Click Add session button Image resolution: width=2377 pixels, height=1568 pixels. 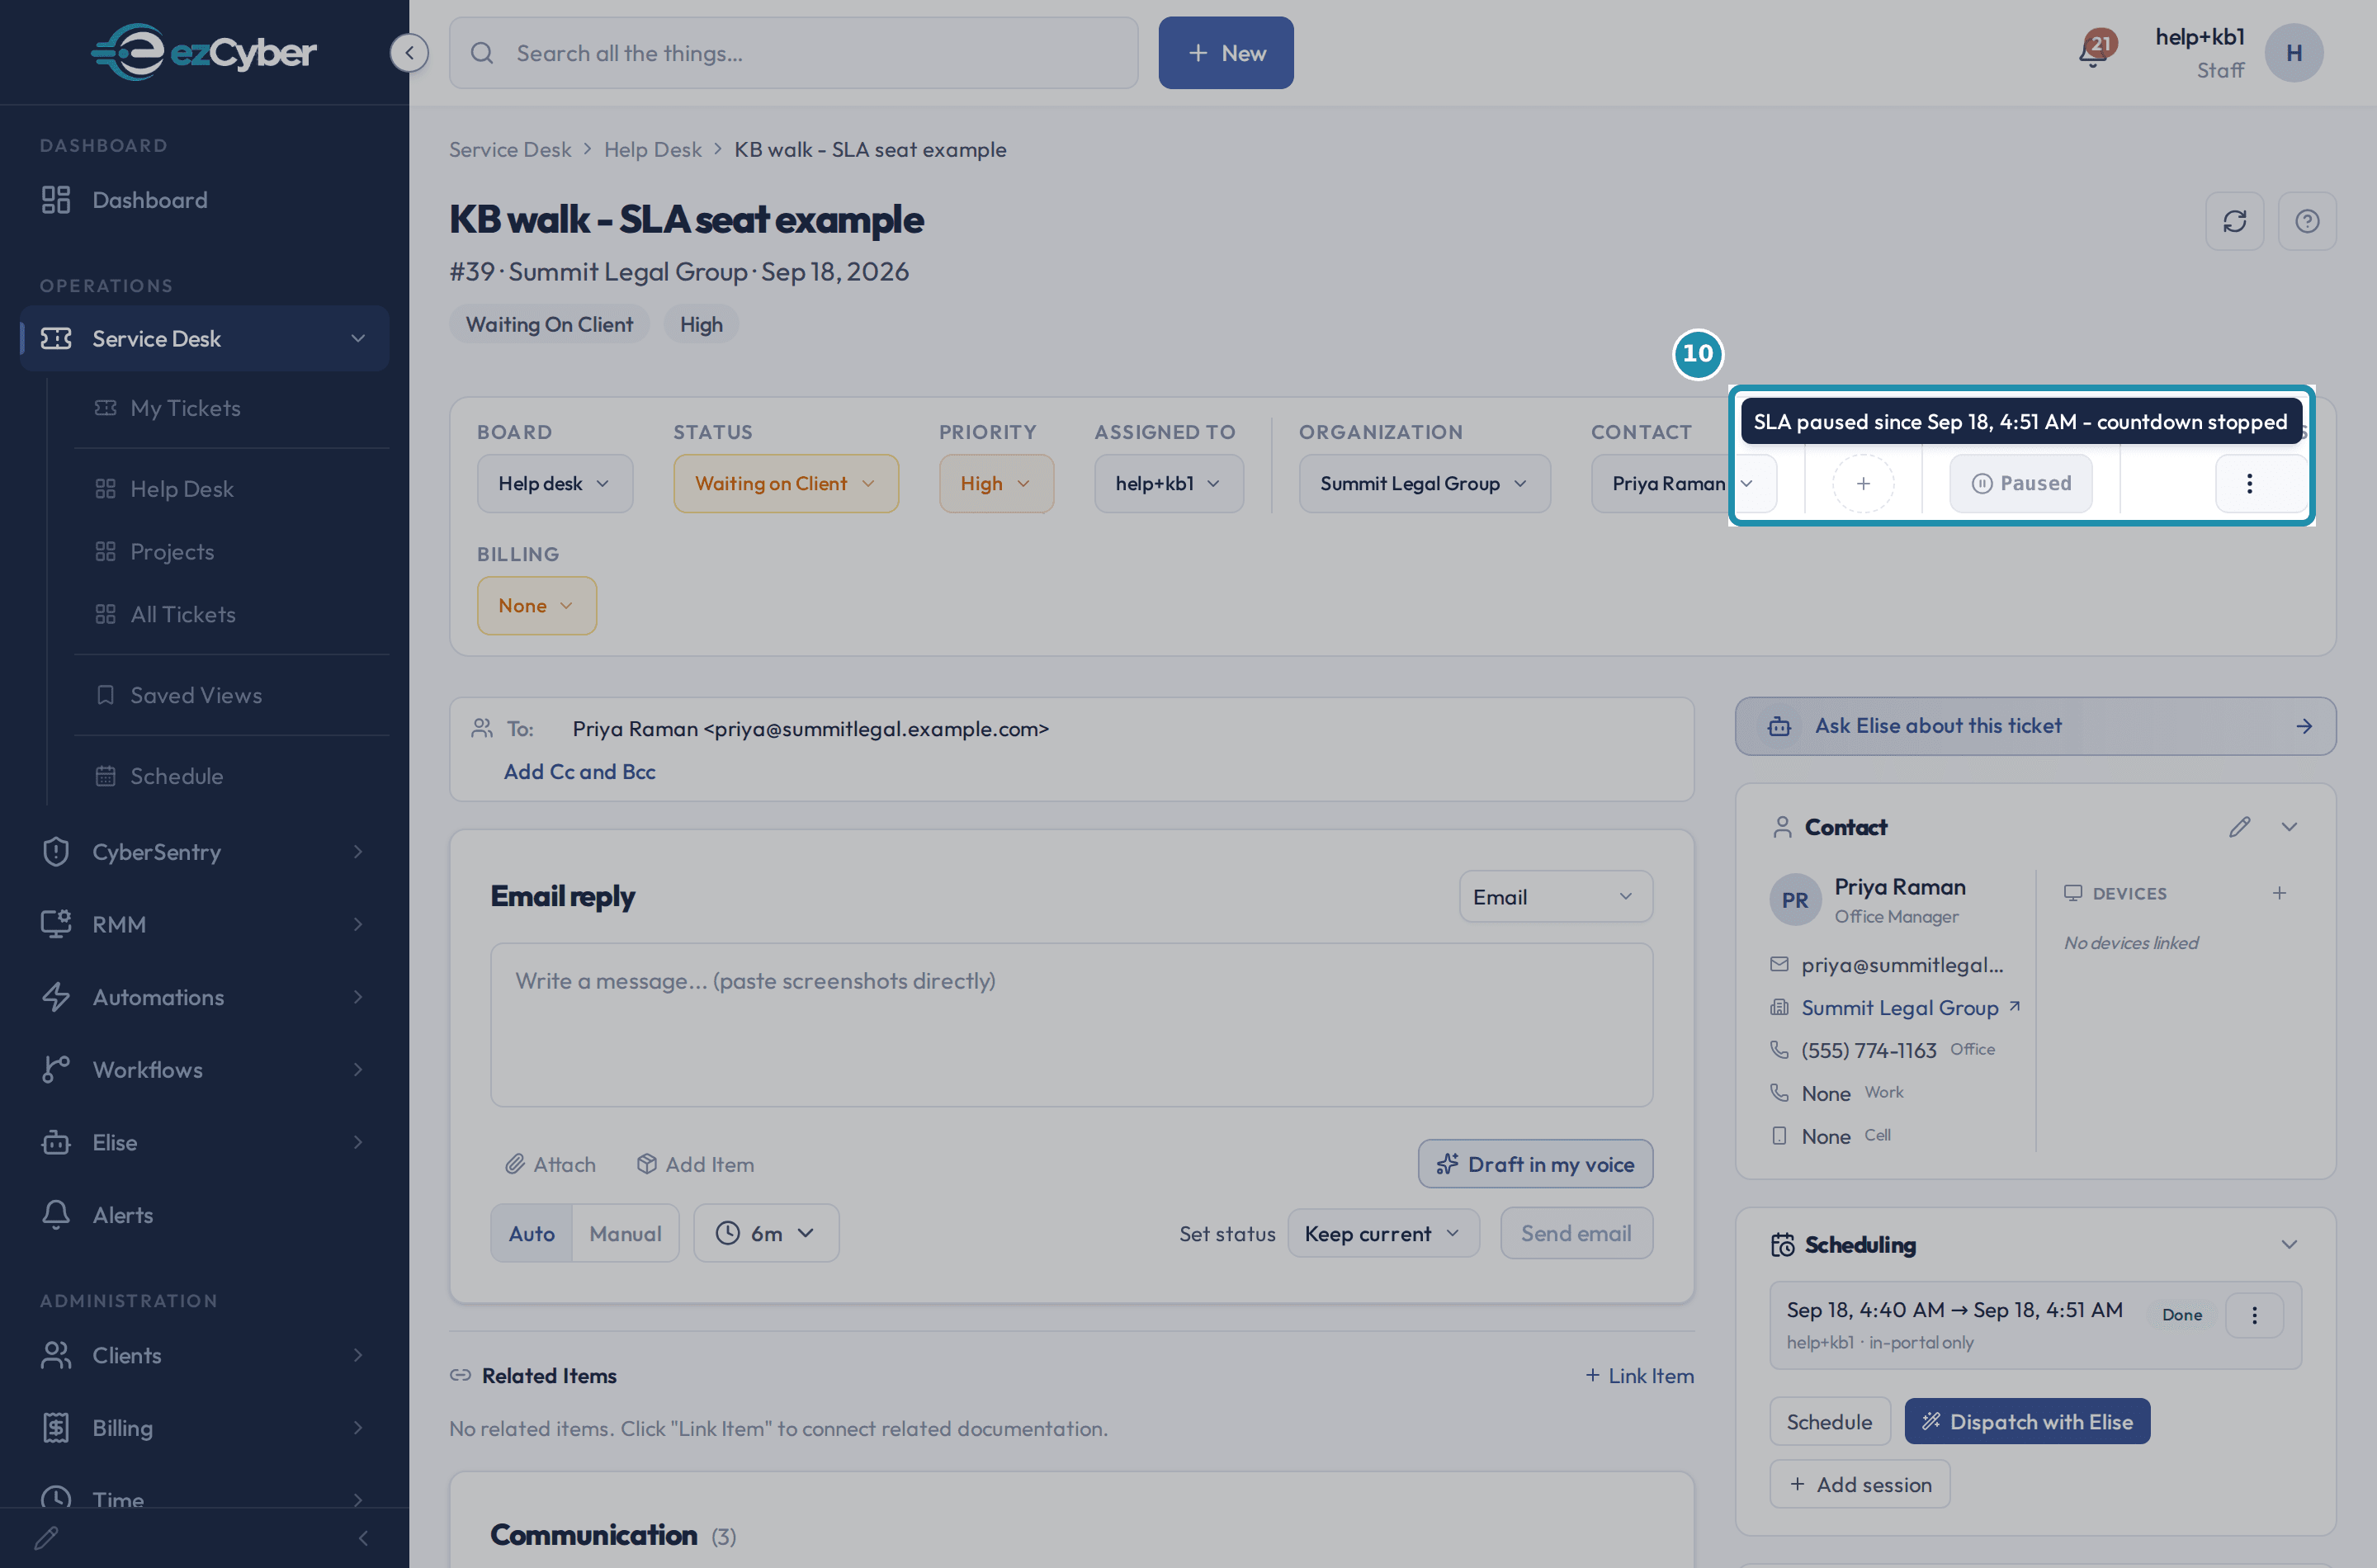coord(1860,1485)
